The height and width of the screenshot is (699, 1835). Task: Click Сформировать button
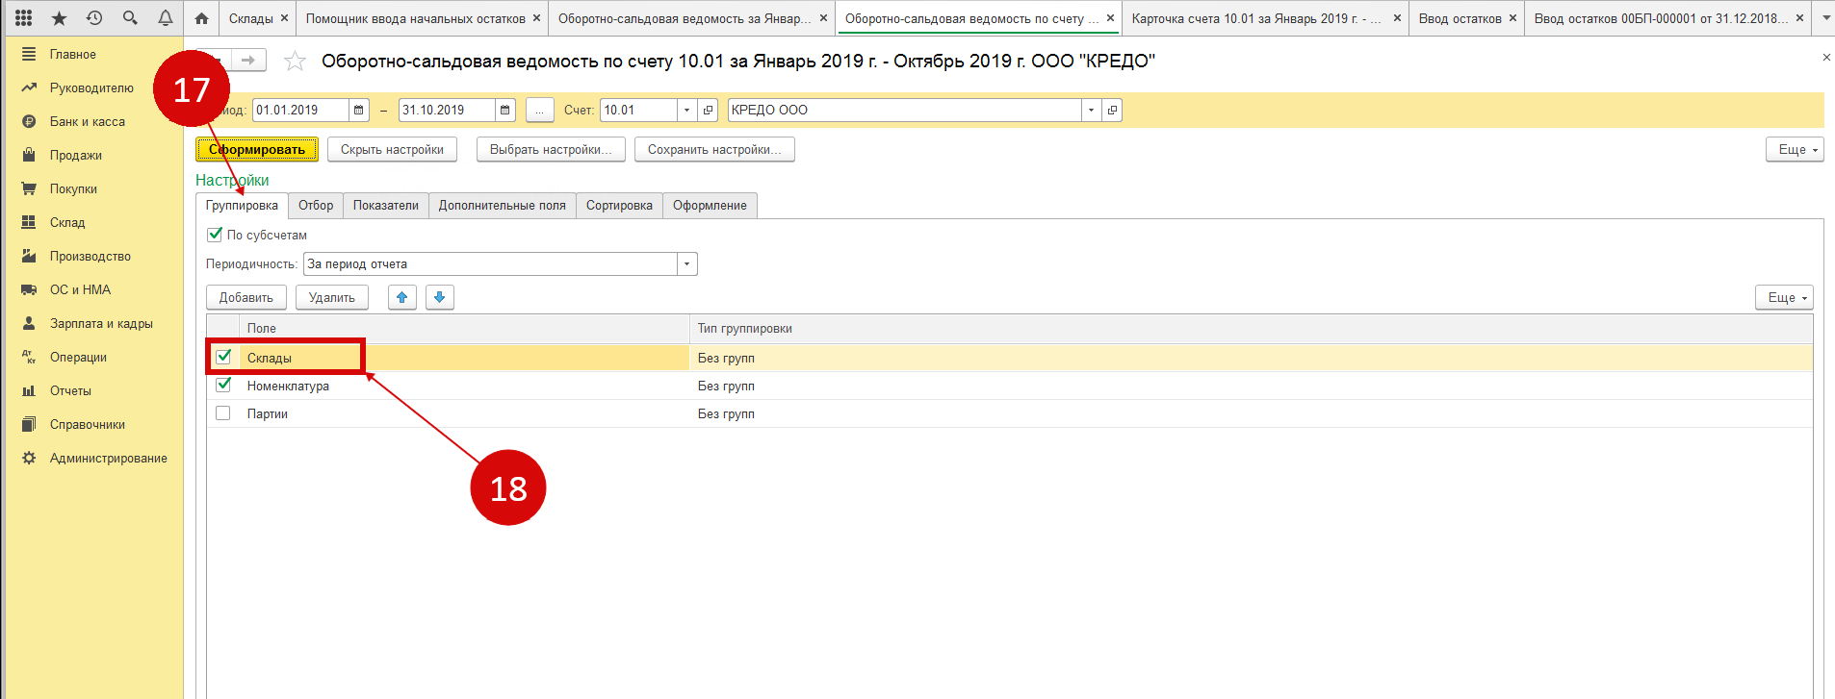click(257, 150)
